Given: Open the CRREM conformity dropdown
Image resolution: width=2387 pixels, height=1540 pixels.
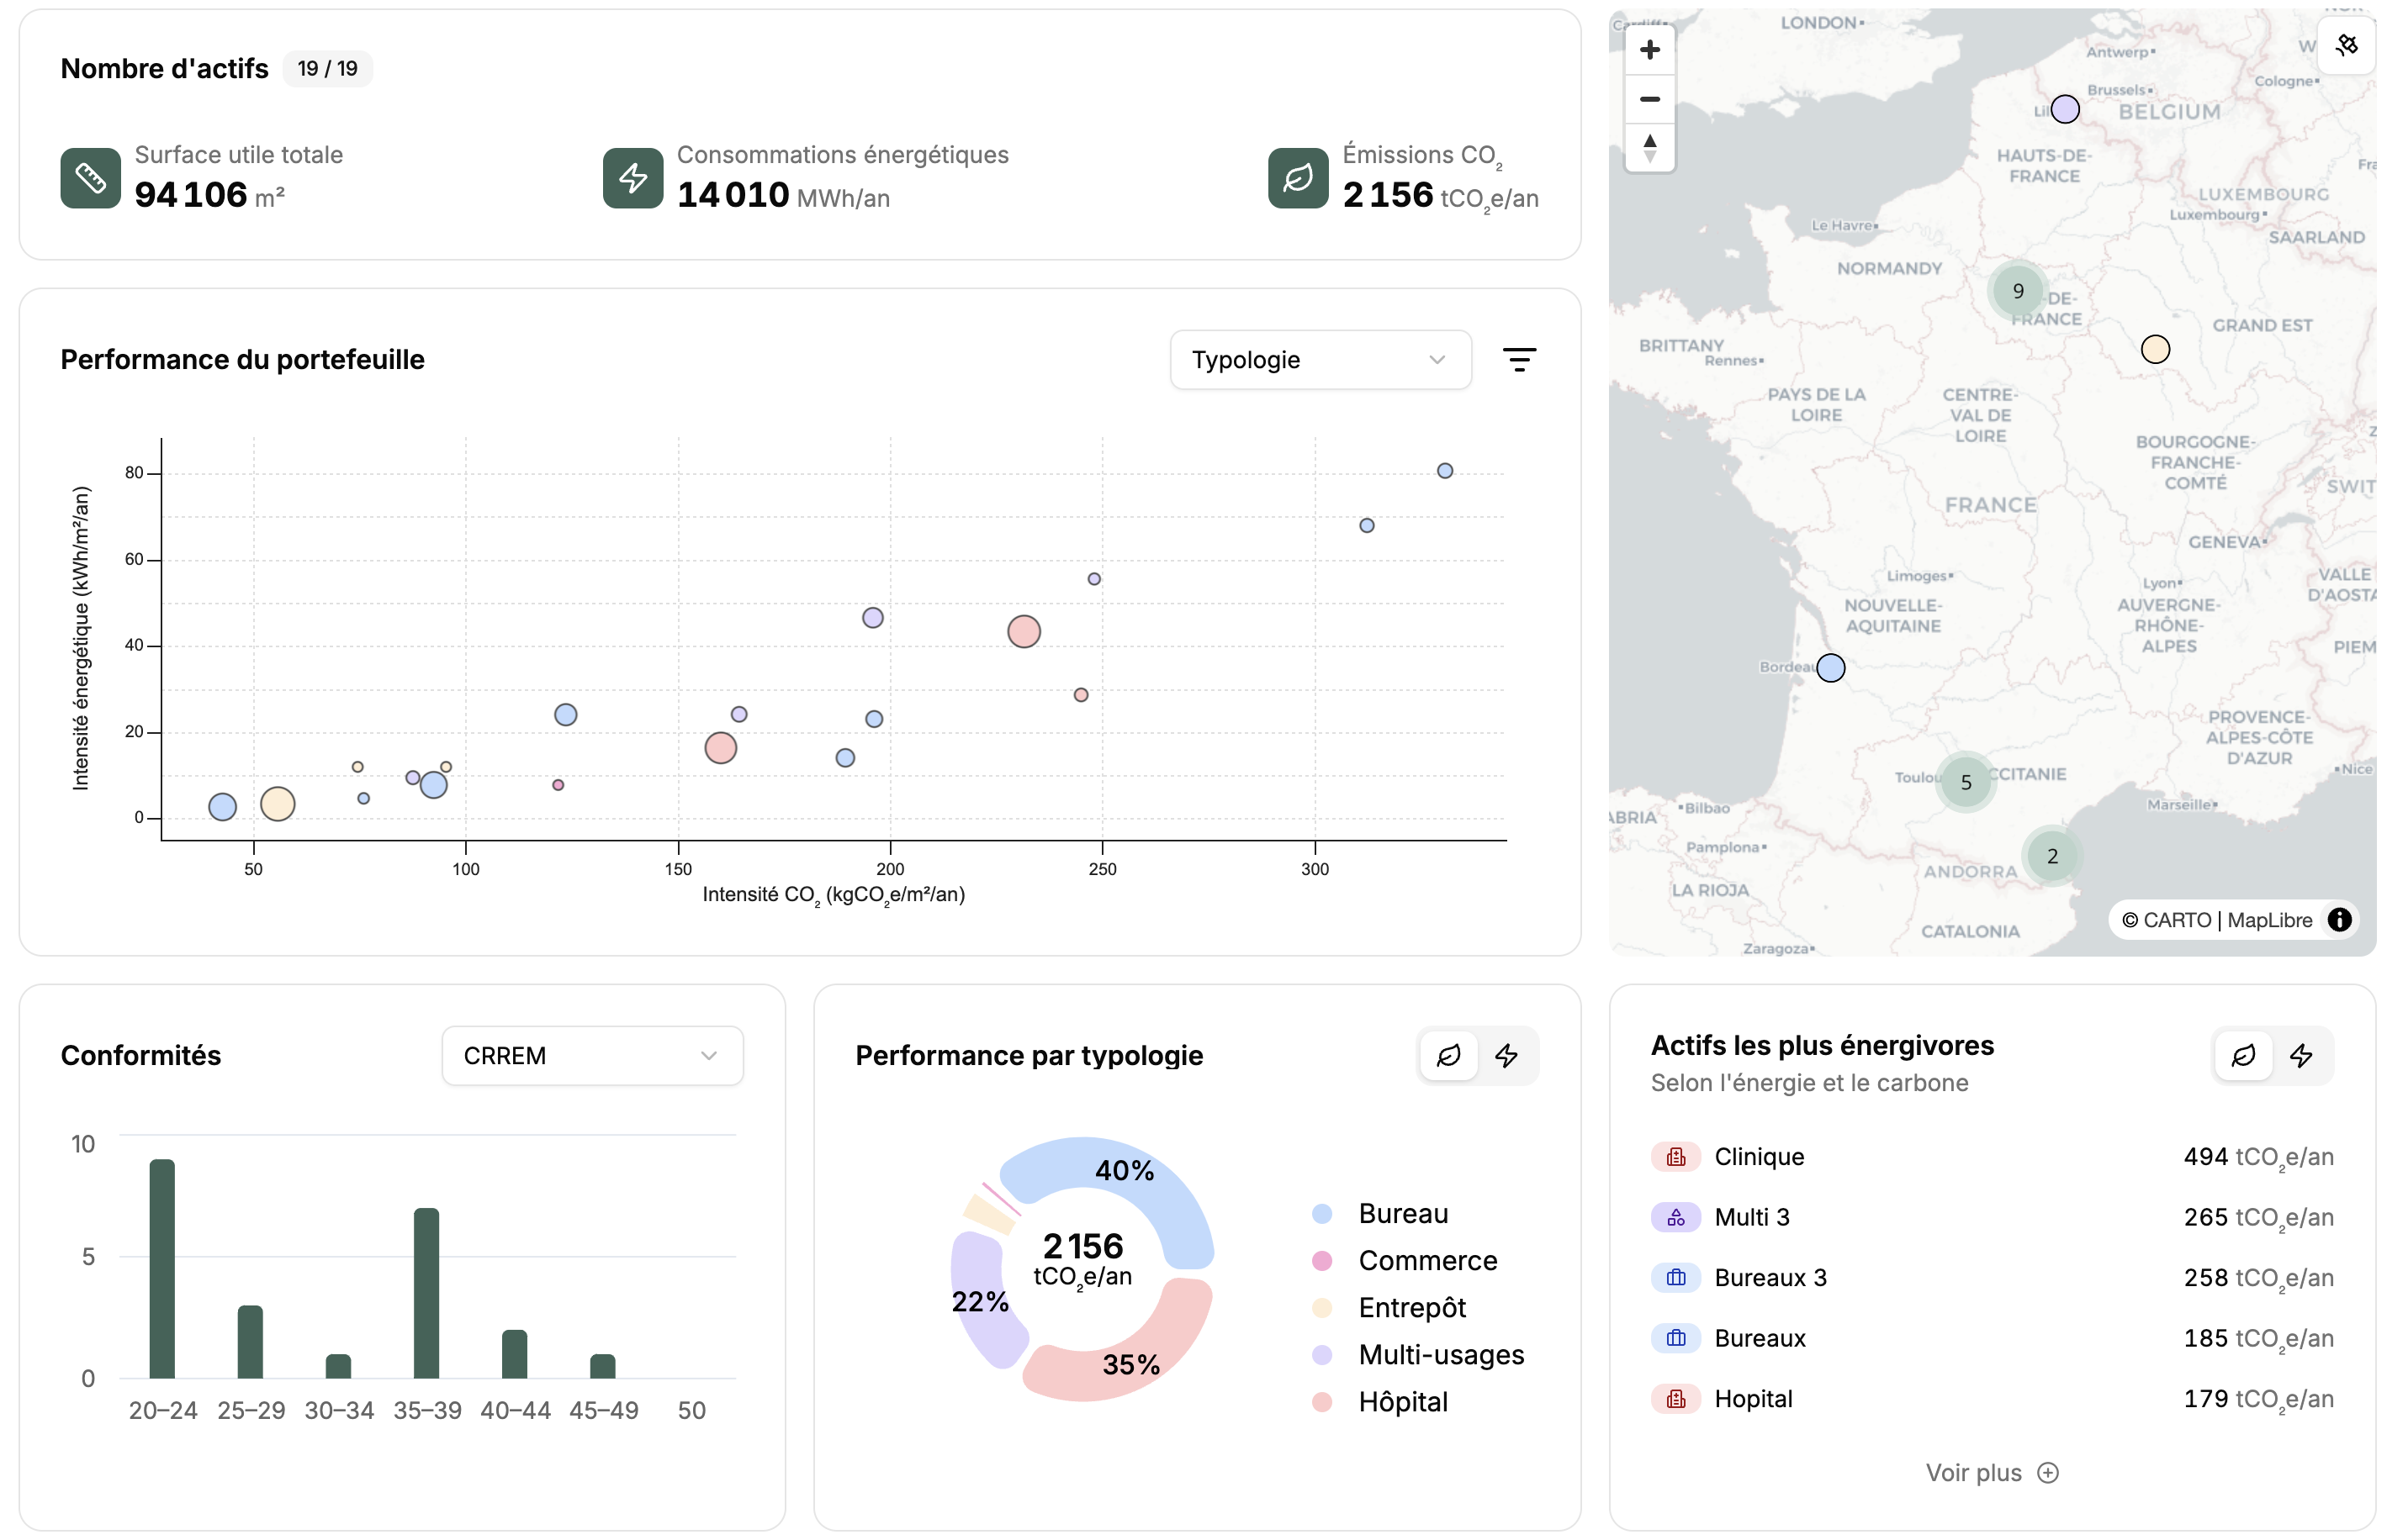Looking at the screenshot, I should pyautogui.click(x=591, y=1056).
